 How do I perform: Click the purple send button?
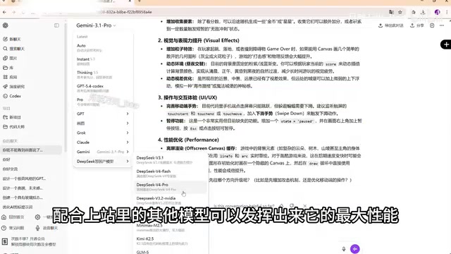coord(355,249)
